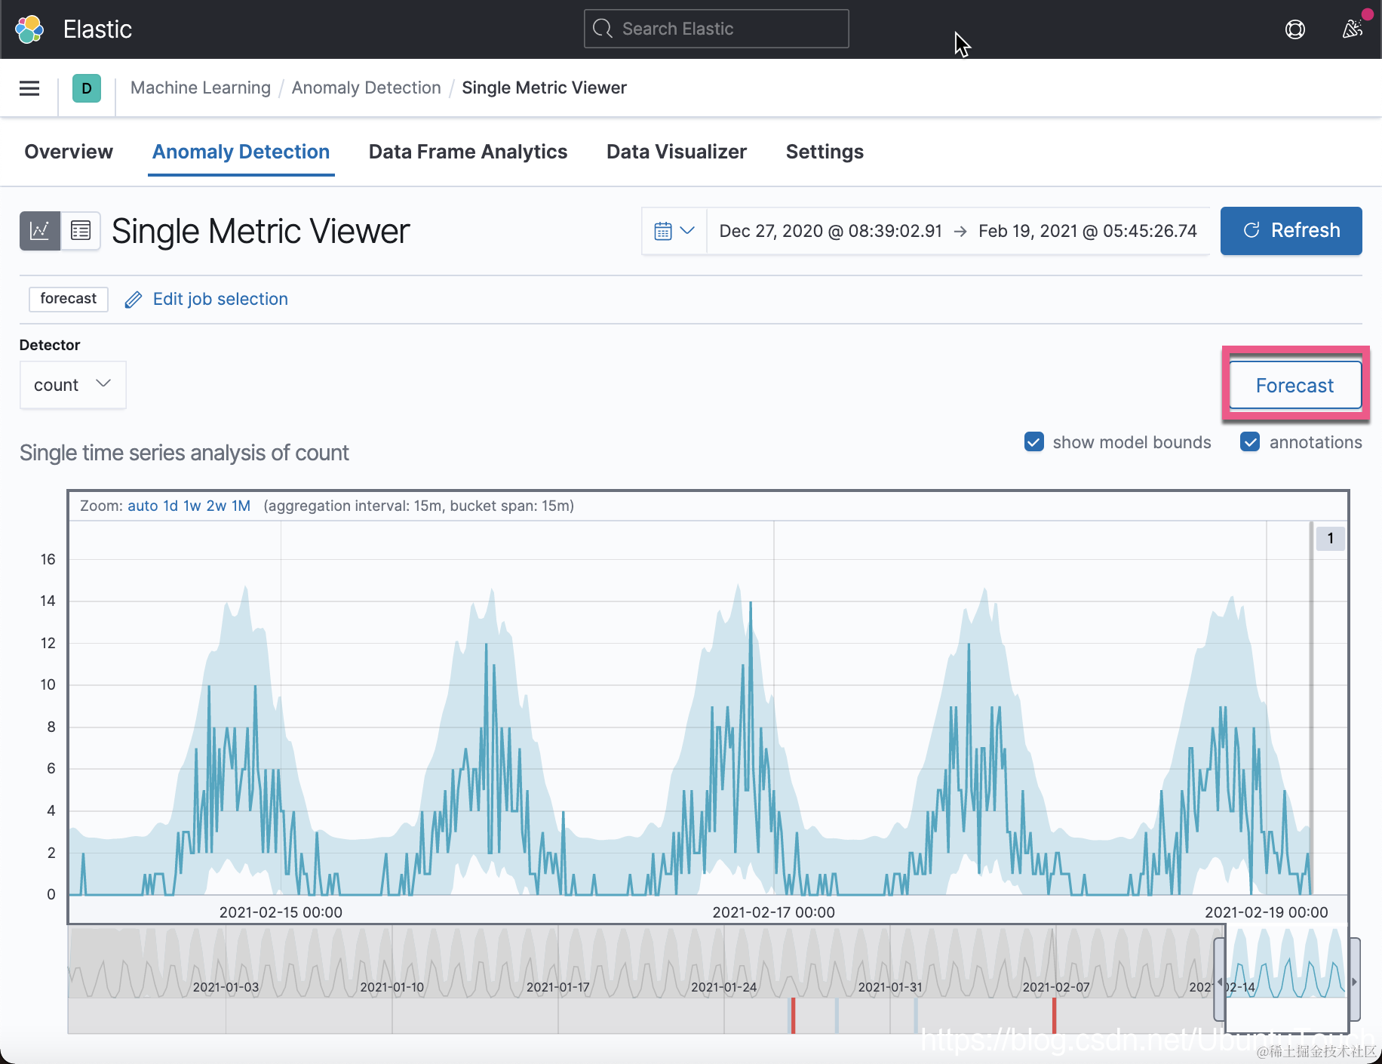Switch to Anomaly Explorer table icon

tap(81, 230)
